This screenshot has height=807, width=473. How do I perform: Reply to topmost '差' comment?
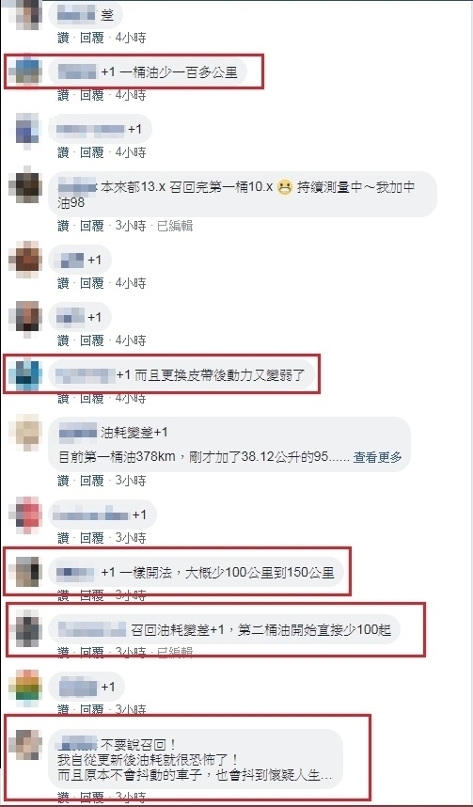(x=91, y=38)
